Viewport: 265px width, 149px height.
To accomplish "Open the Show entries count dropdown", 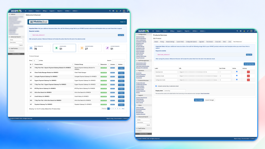I will pos(36,61).
